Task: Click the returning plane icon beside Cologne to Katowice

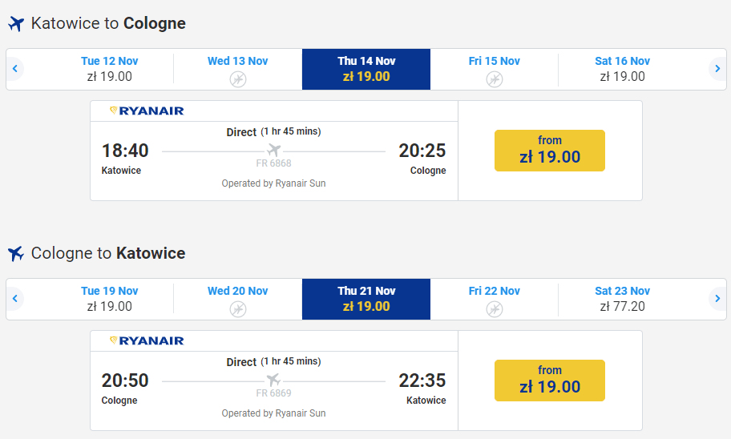Action: [x=16, y=254]
